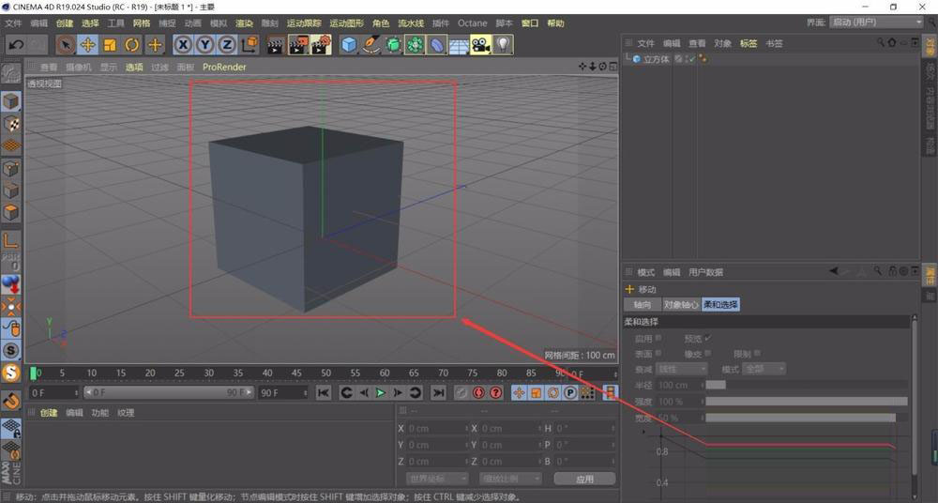The image size is (938, 503).
Task: Click the 半径 100 cm input field
Action: (679, 385)
